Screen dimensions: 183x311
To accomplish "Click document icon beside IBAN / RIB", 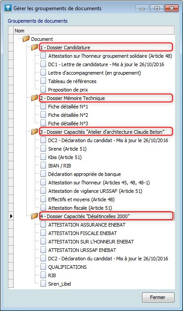I will pyautogui.click(x=43, y=166).
